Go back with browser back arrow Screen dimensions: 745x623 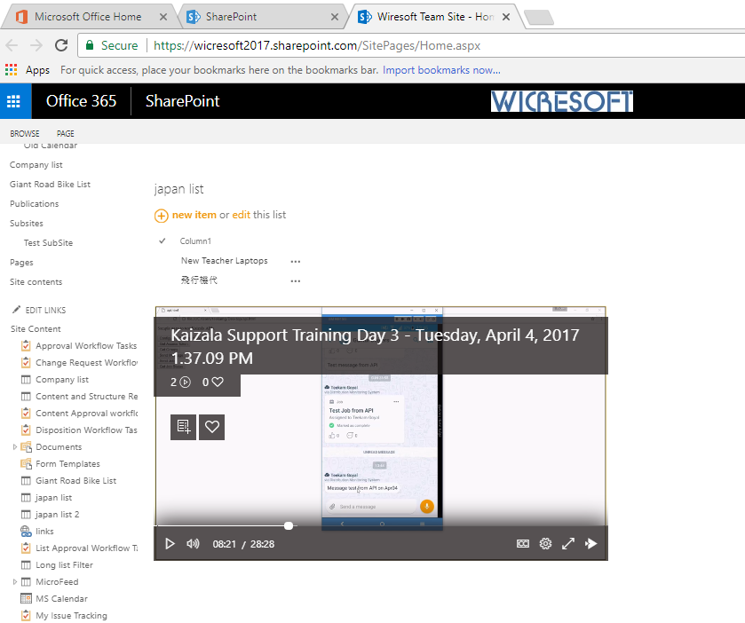point(12,45)
